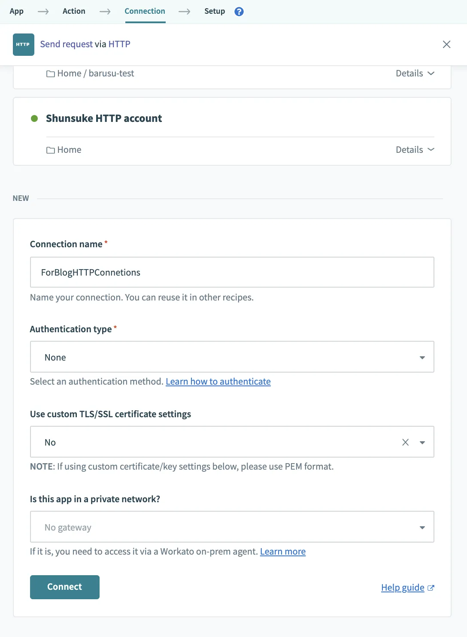Expand Details for Home / barusu-test connection

click(x=415, y=73)
